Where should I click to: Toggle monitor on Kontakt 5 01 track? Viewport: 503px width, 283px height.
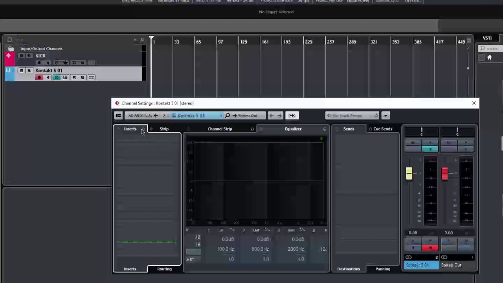[x=48, y=77]
